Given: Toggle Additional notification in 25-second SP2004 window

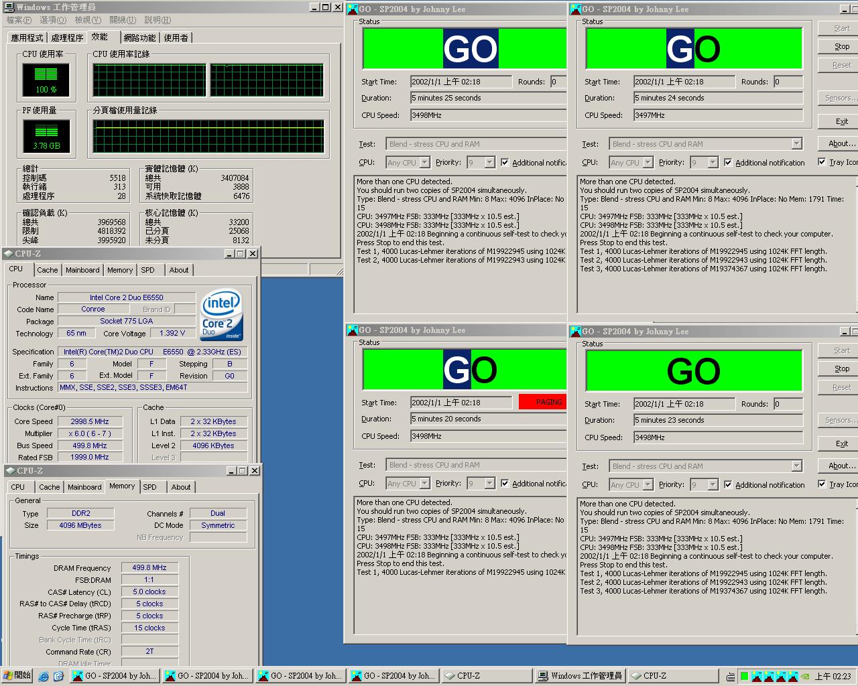Looking at the screenshot, I should 505,162.
